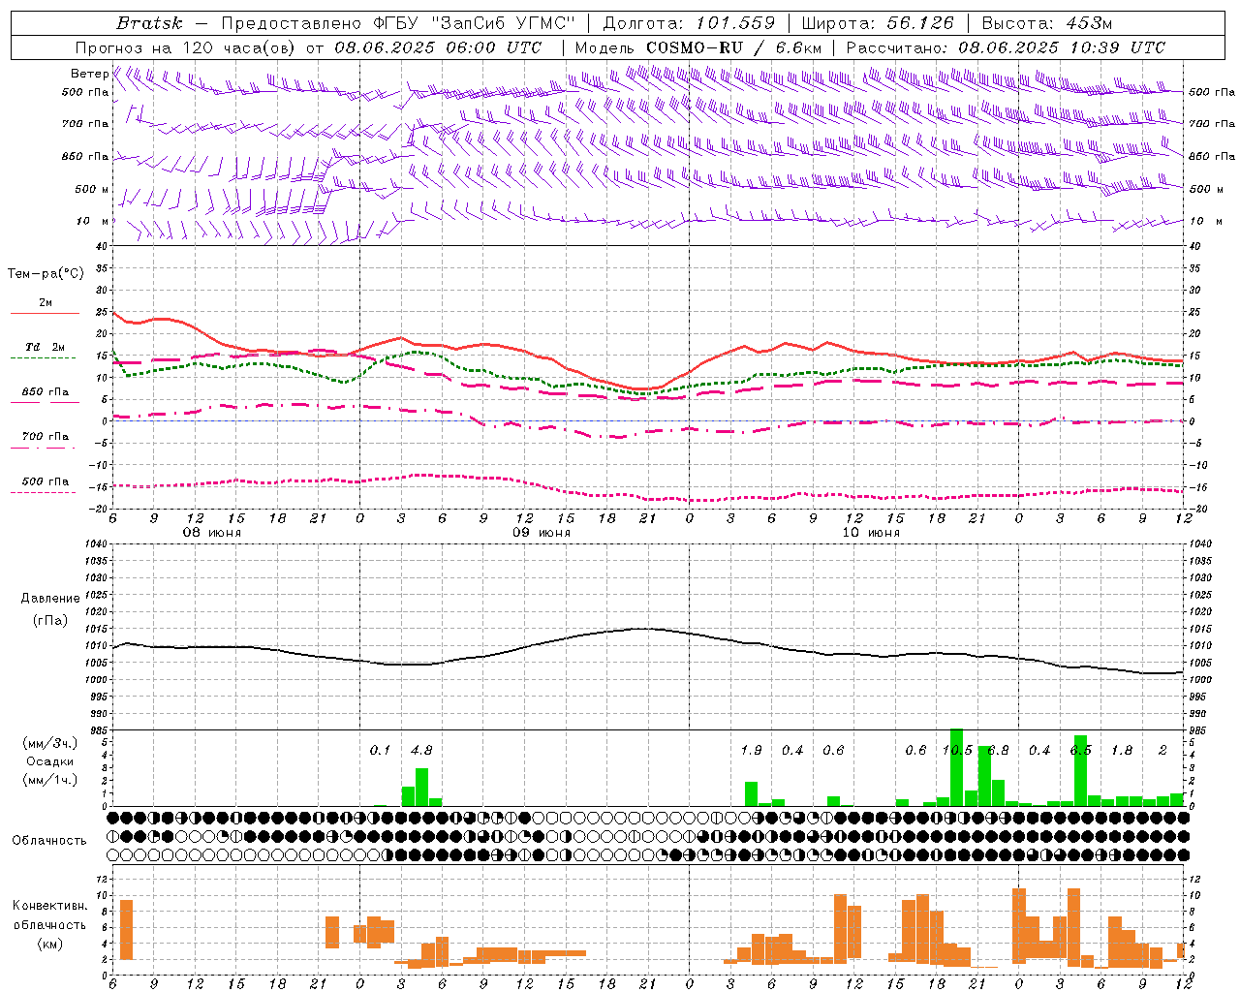
Task: Click the 1.9 precipitation total
Action: coord(751,751)
